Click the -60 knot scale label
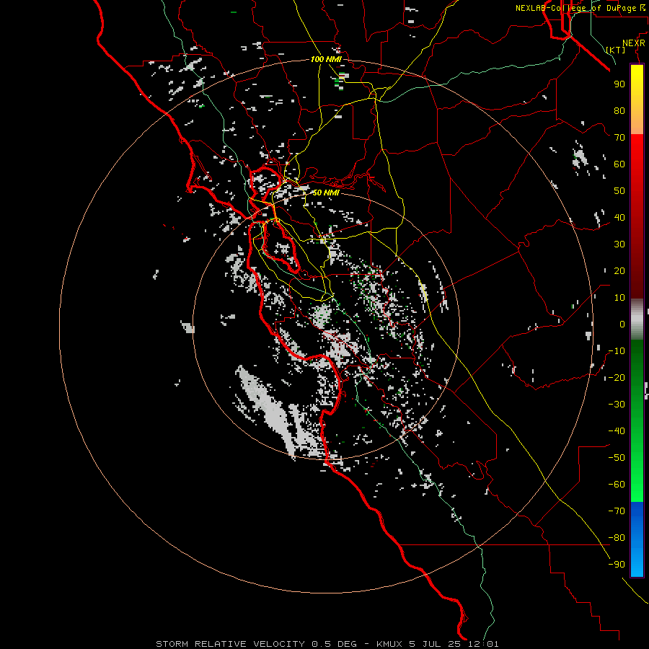 617,485
